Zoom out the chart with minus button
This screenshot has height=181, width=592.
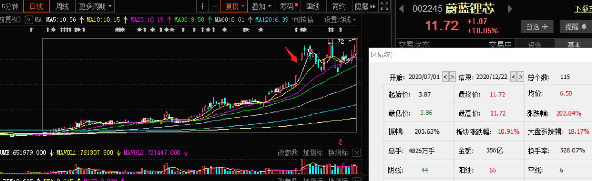[x=214, y=6]
